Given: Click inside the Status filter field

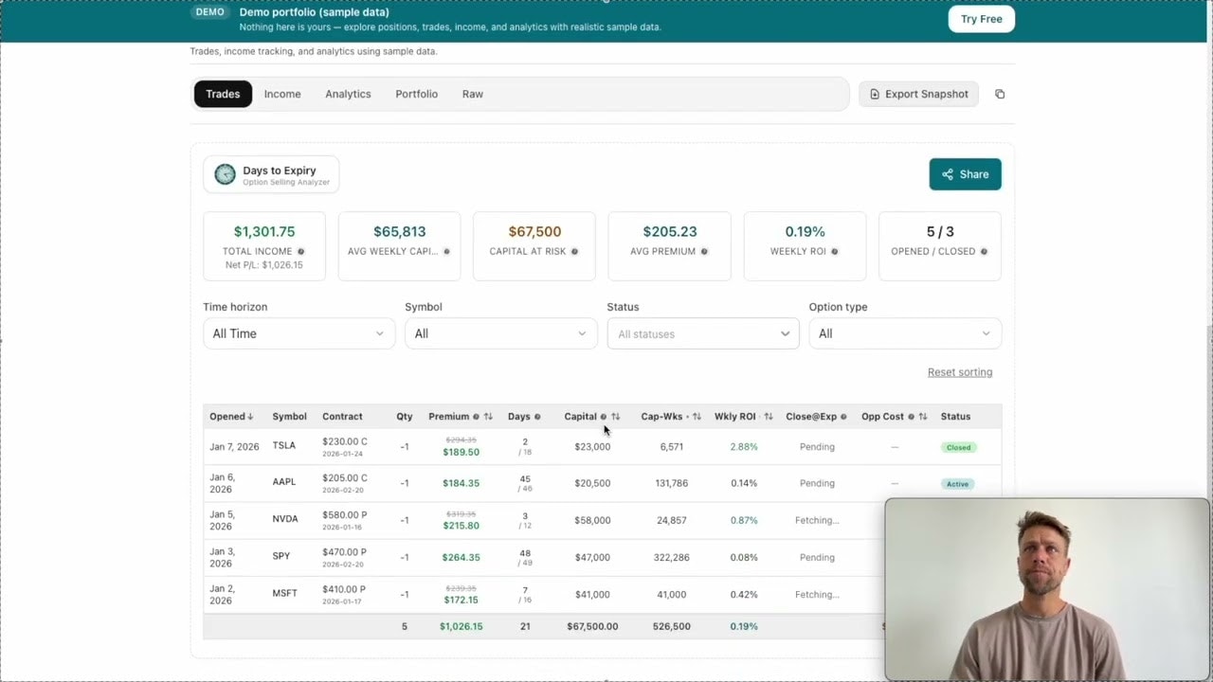Looking at the screenshot, I should pyautogui.click(x=702, y=333).
